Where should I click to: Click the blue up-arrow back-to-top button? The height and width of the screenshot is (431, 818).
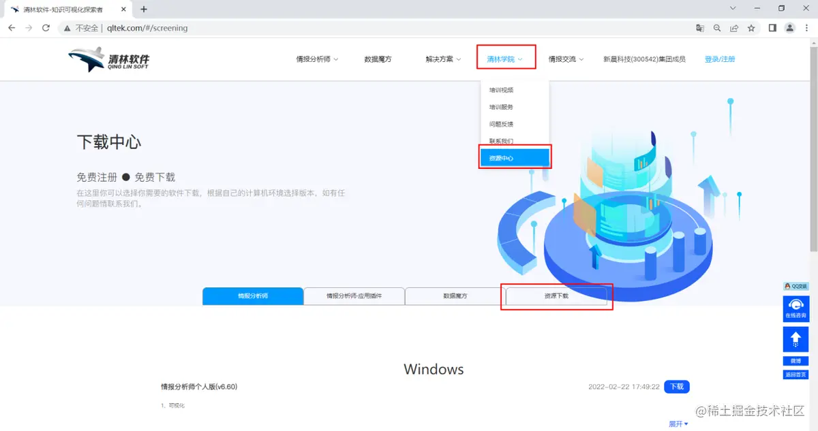[x=796, y=338]
